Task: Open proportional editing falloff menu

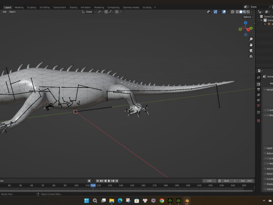Action: coord(121,12)
